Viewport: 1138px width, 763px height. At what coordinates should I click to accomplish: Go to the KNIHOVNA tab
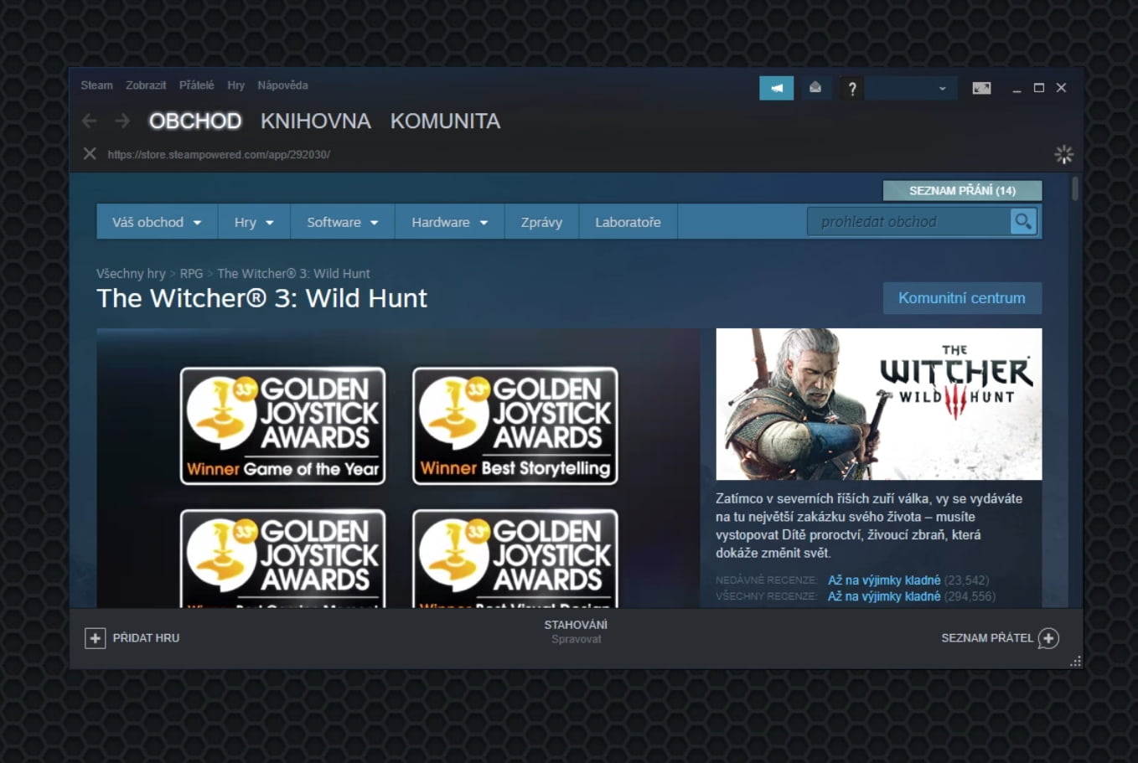click(315, 121)
